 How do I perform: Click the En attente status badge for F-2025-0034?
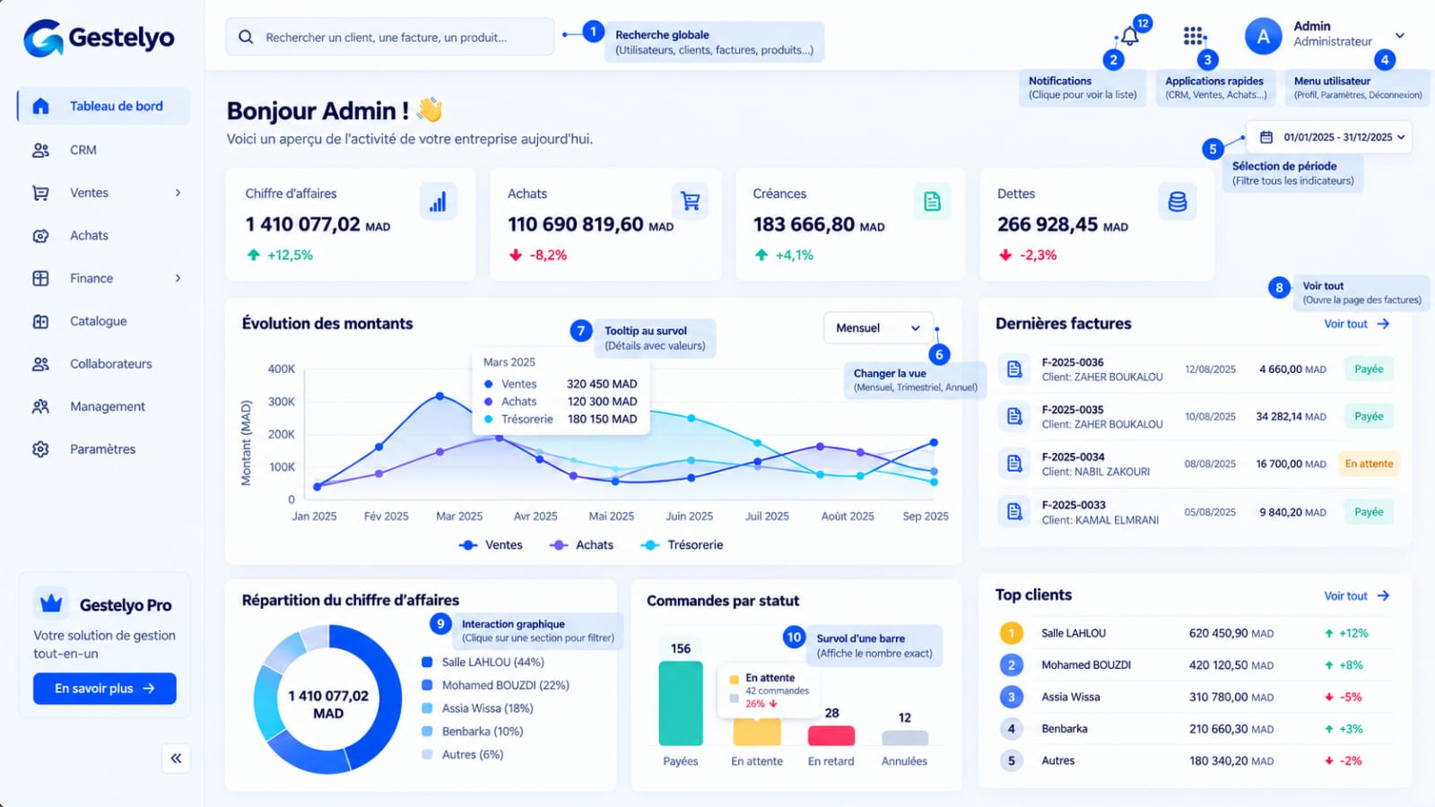coord(1369,464)
